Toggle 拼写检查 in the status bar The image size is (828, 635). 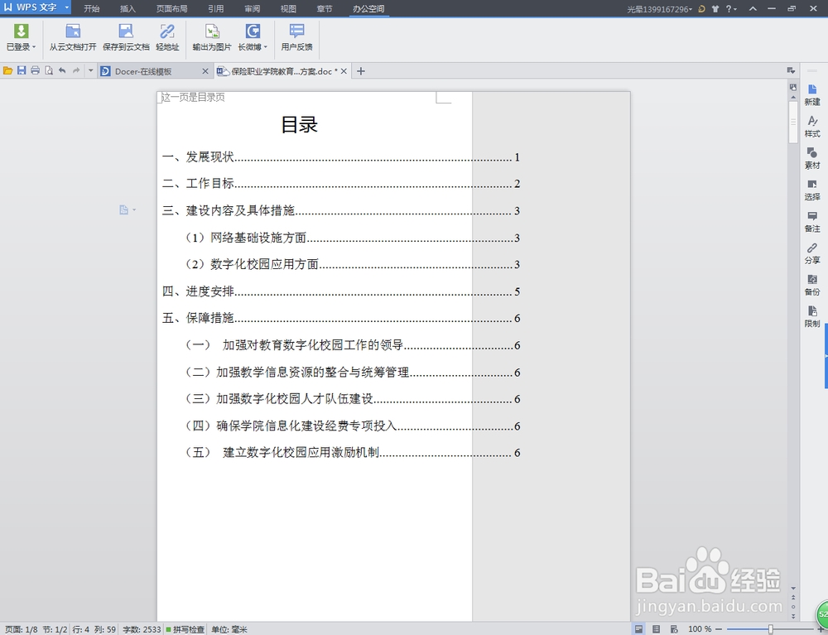pyautogui.click(x=190, y=629)
